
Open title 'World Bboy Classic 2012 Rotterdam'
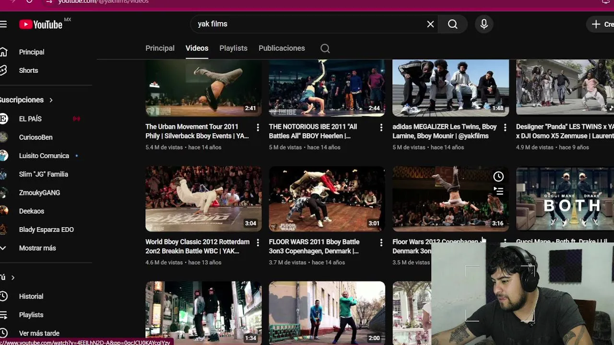[197, 246]
